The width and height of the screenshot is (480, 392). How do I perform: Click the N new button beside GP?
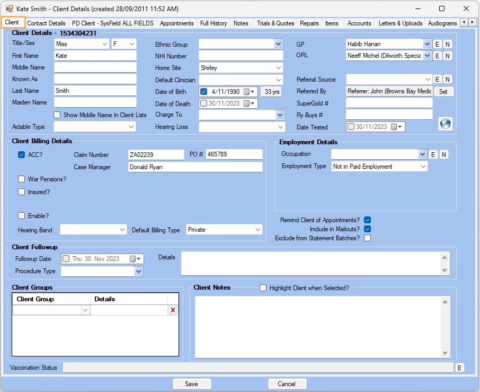tap(447, 44)
